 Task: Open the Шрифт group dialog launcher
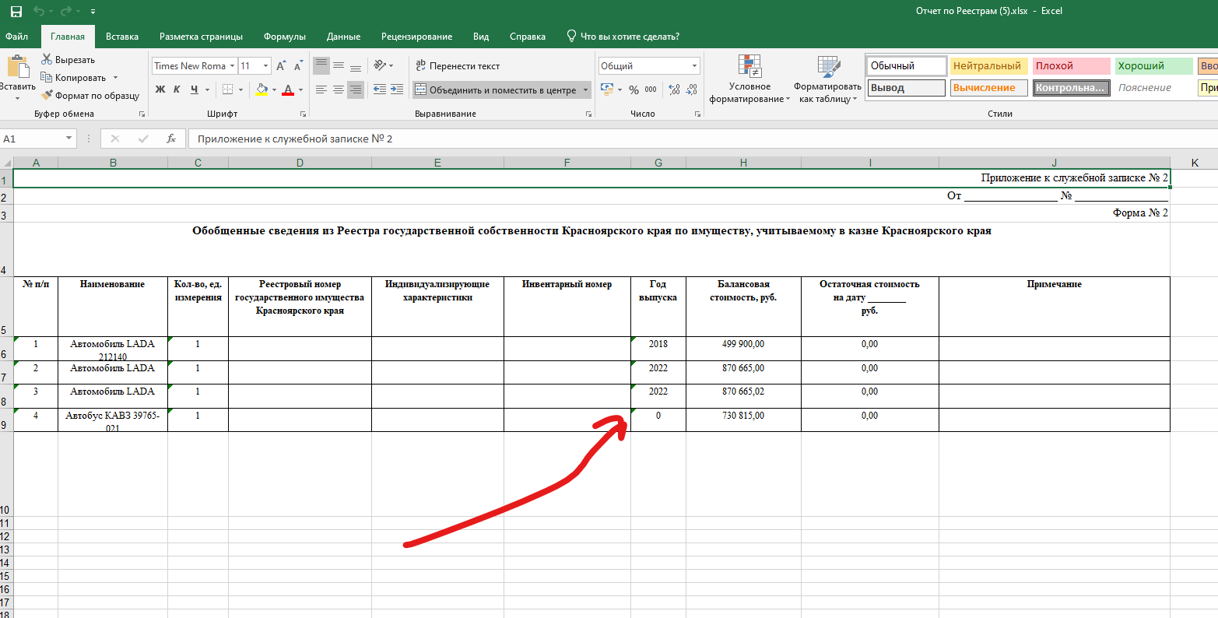pos(304,114)
